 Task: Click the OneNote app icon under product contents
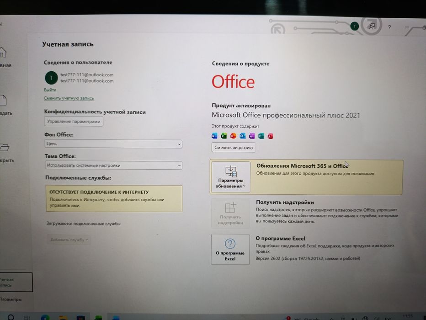[252, 136]
